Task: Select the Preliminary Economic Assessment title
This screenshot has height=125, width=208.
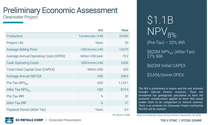Action: (x=60, y=10)
